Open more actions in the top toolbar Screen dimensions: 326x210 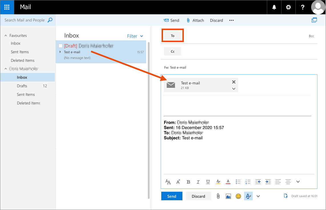tap(232, 20)
